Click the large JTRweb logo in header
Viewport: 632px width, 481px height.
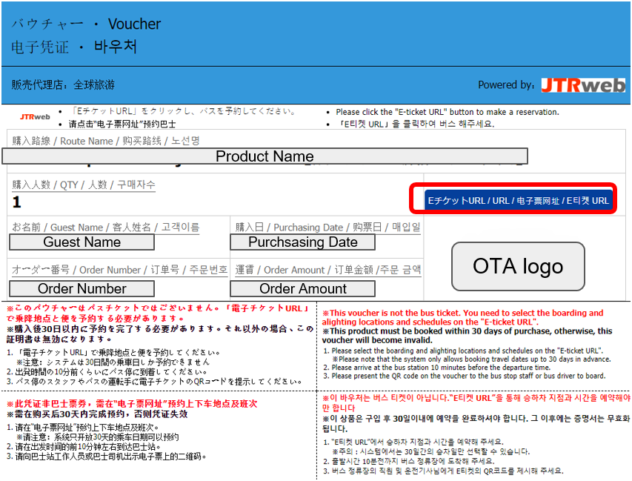[582, 85]
